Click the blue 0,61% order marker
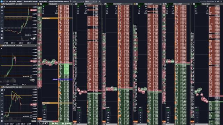 click(55, 80)
